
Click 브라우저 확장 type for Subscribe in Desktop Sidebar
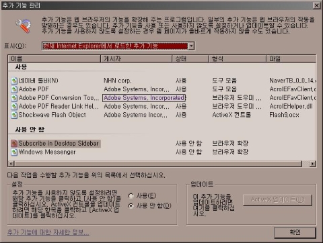coord(230,144)
